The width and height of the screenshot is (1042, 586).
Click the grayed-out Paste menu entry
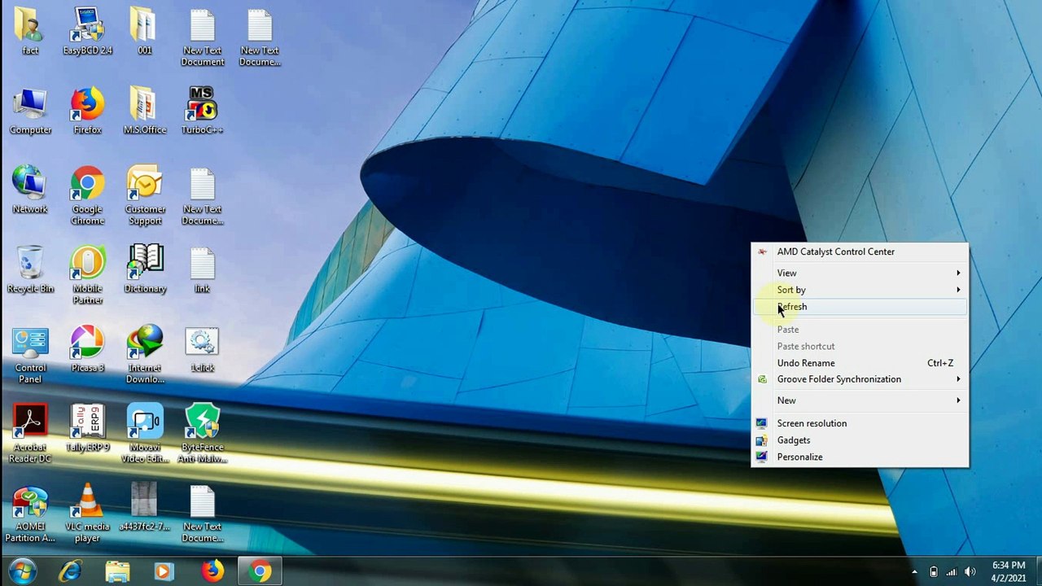(860, 330)
